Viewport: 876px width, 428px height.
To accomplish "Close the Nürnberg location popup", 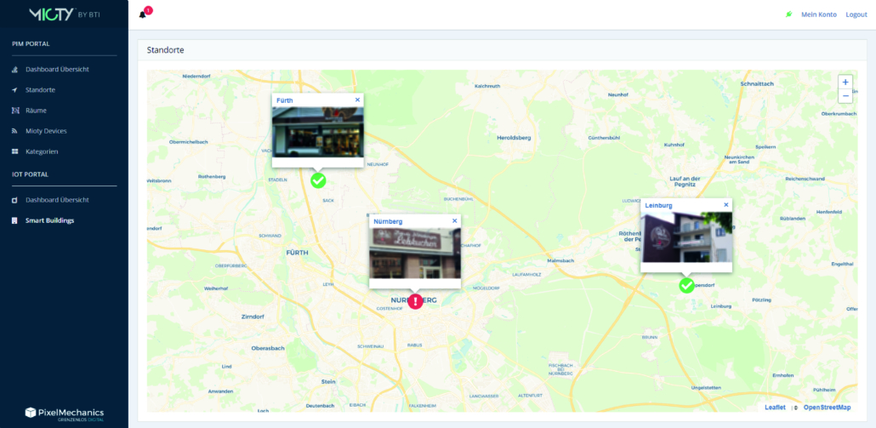I will click(x=454, y=220).
